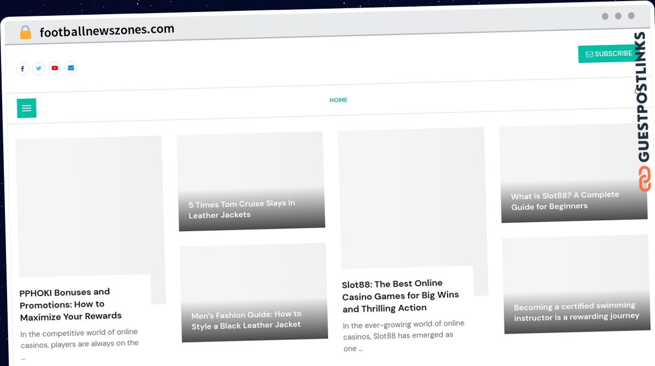Open article 'PPHOKI Bonuses and Promotions'
The image size is (655, 366).
pyautogui.click(x=70, y=304)
